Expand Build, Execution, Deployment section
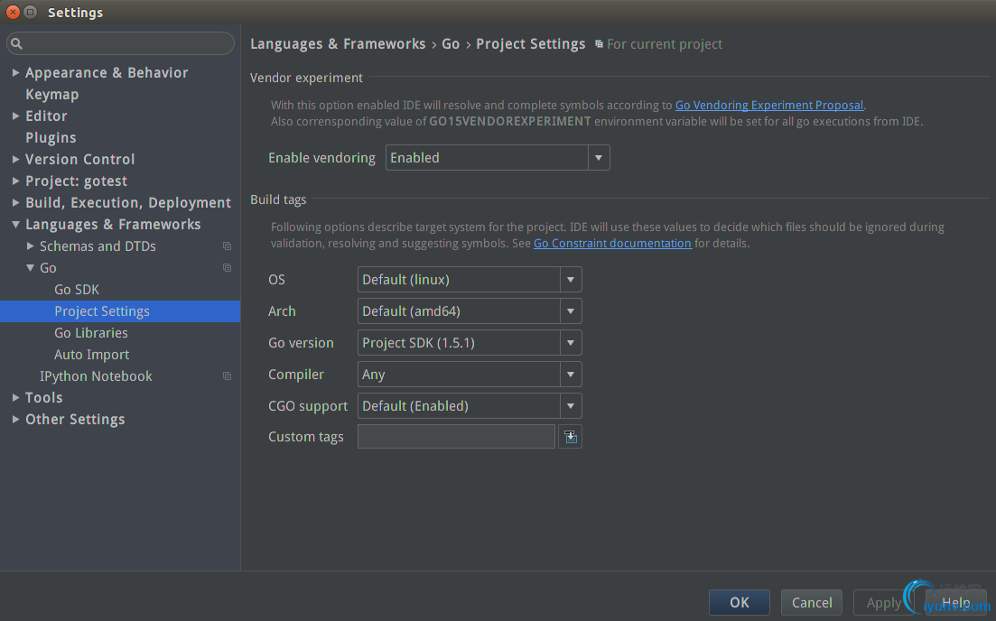996x621 pixels. 16,202
